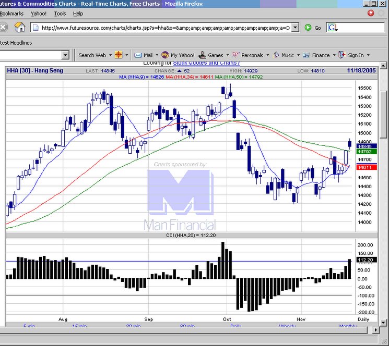Click the orange target icon in the Yahoo toolbar
The height and width of the screenshot is (346, 389).
119,55
